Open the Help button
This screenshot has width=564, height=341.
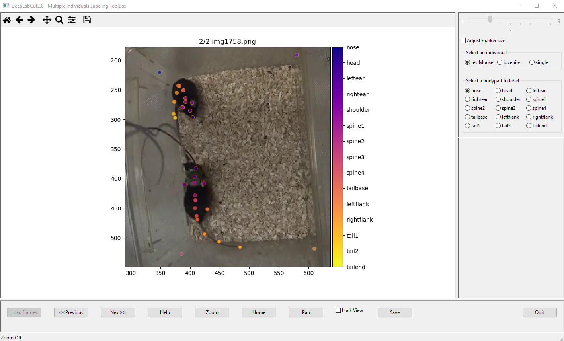(165, 312)
